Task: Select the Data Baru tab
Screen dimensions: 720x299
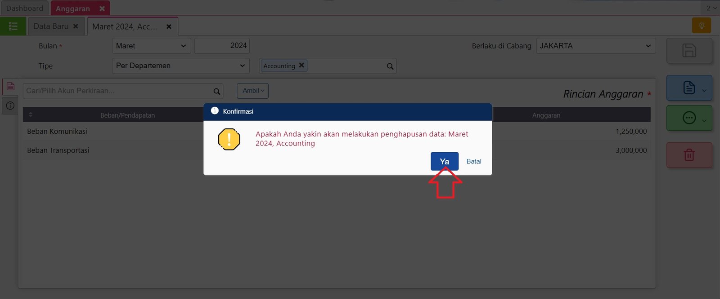Action: pos(51,26)
